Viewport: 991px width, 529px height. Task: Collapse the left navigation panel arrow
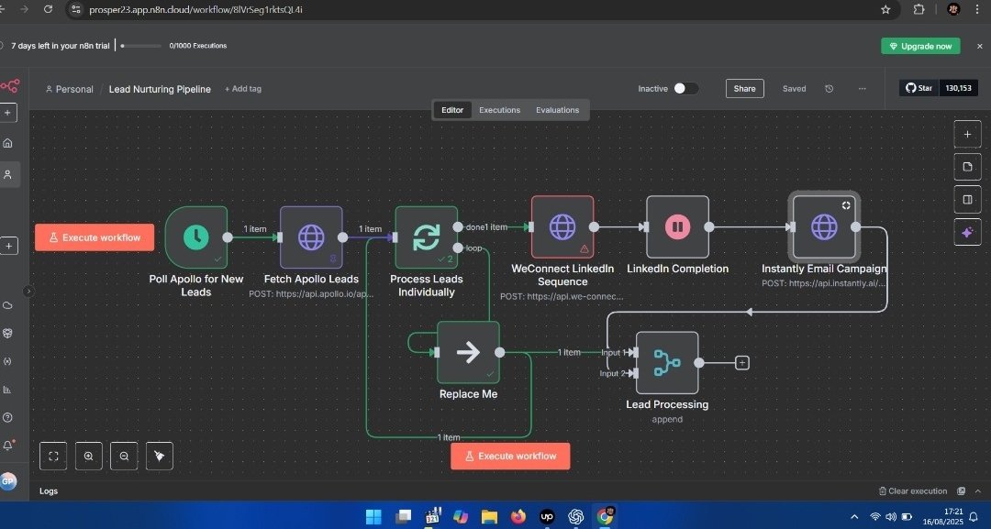[x=28, y=290]
